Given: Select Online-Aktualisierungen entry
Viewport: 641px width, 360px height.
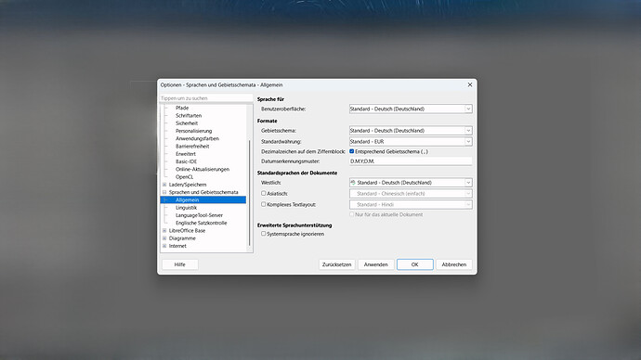Looking at the screenshot, I should click(x=203, y=169).
